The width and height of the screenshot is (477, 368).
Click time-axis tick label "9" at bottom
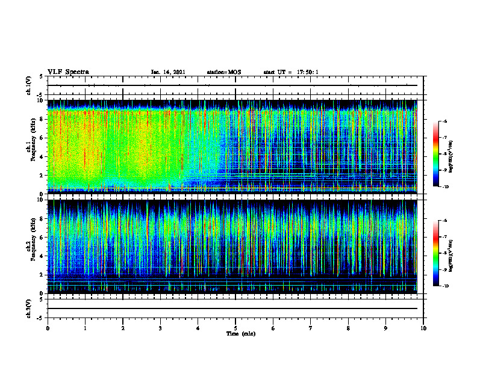[385, 328]
